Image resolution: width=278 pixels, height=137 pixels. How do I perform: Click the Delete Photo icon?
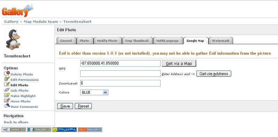point(7,73)
